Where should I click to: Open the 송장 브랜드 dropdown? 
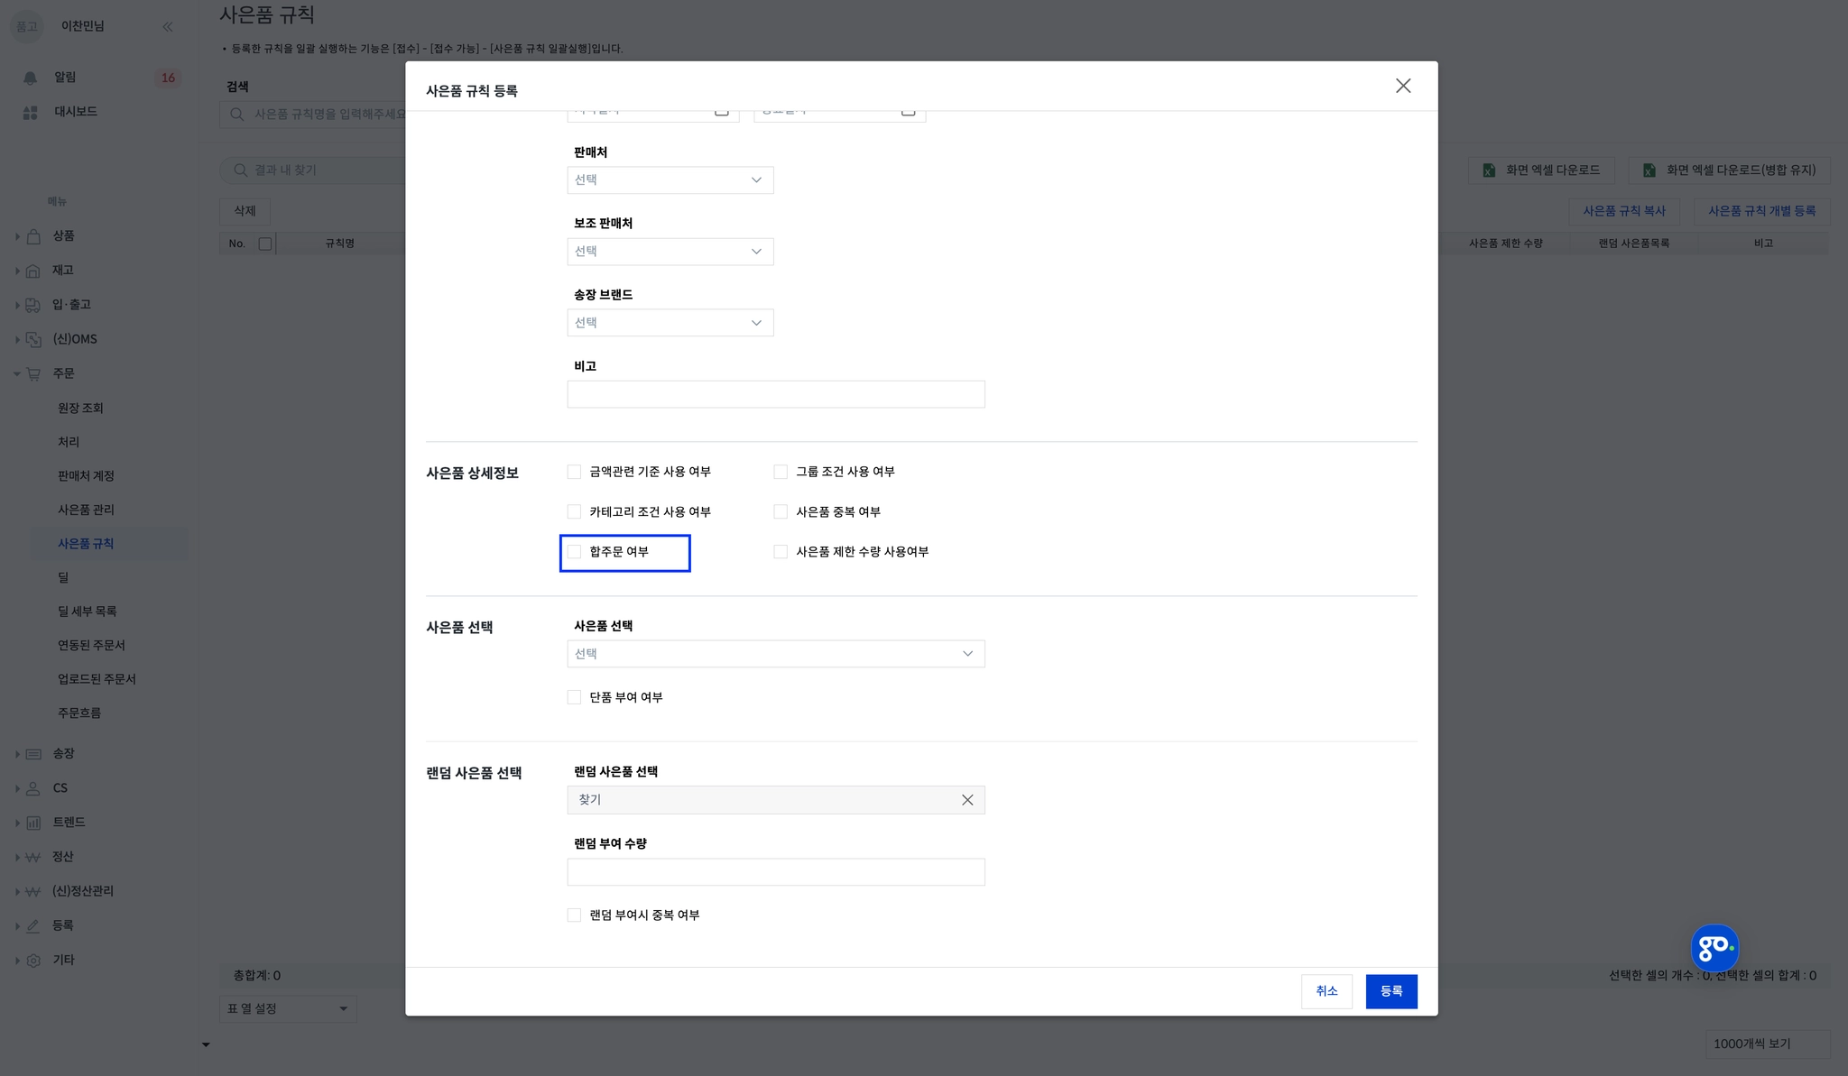670,323
